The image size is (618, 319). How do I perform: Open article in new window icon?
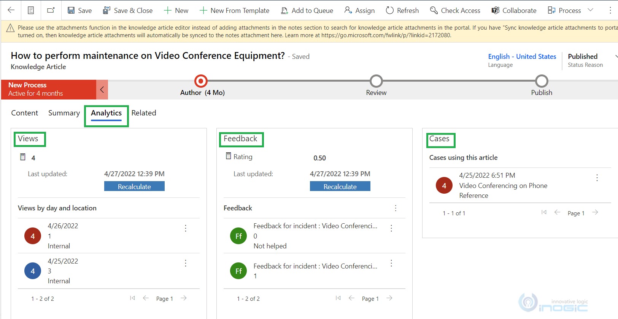point(51,10)
